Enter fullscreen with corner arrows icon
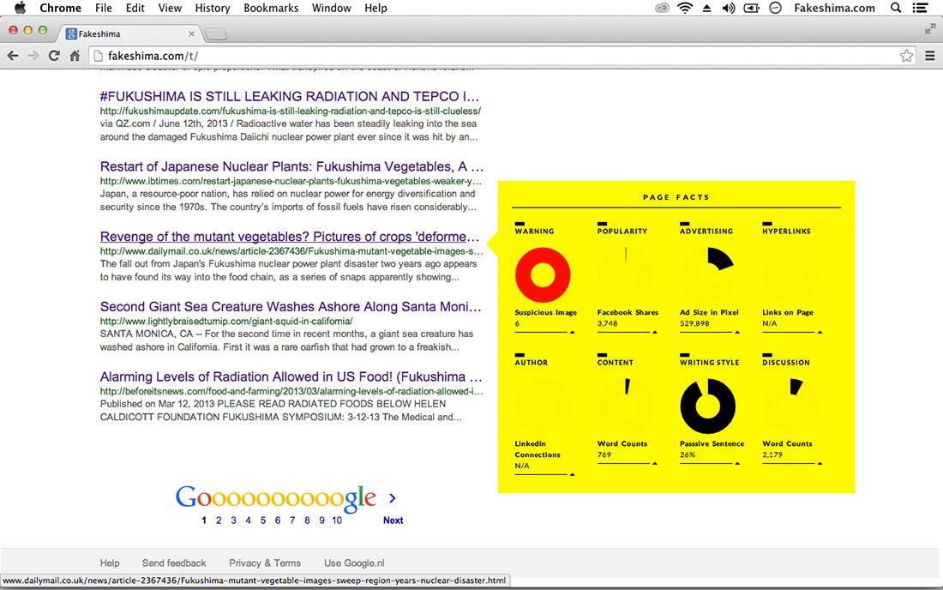 point(930,28)
